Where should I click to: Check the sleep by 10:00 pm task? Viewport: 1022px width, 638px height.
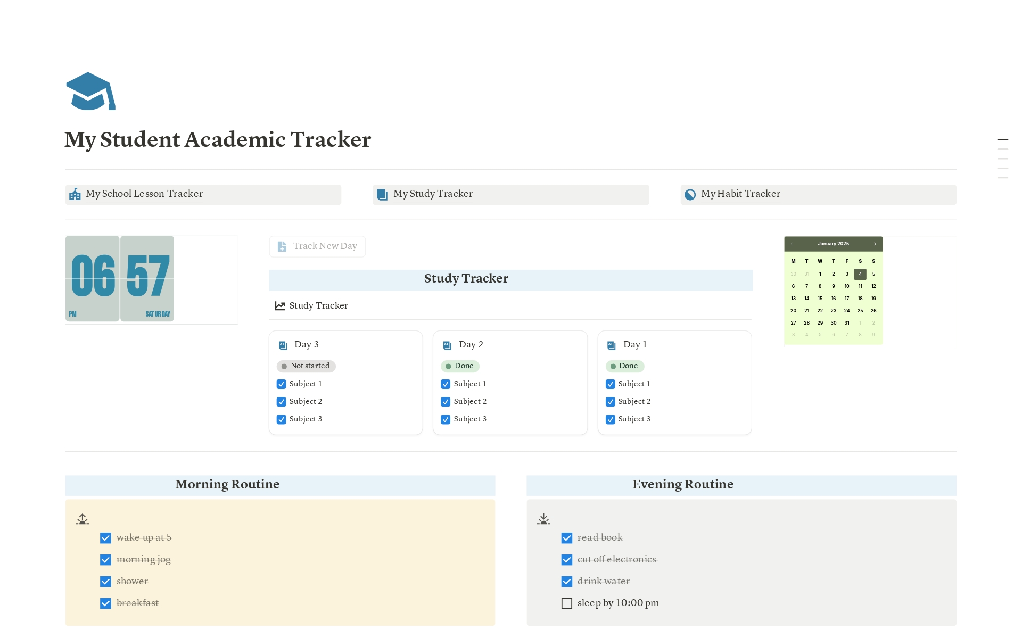566,603
